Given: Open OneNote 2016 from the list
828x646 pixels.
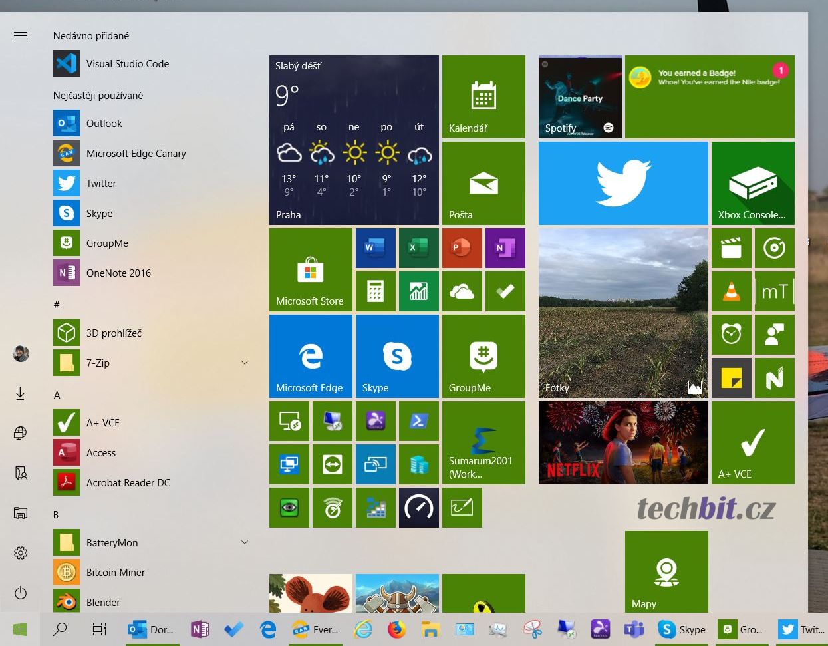Looking at the screenshot, I should pyautogui.click(x=152, y=273).
